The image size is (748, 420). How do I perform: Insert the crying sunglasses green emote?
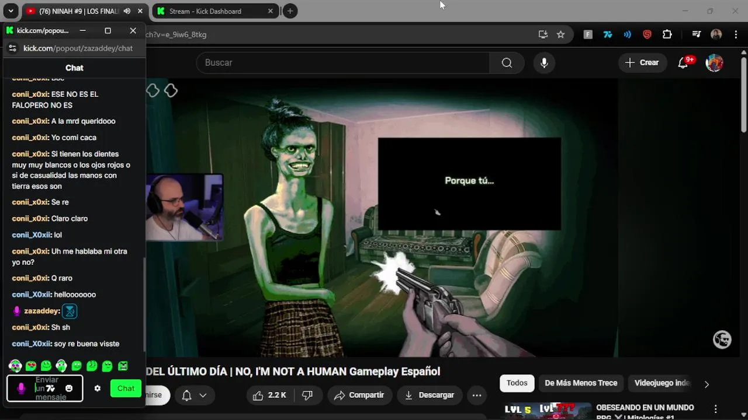tap(31, 366)
